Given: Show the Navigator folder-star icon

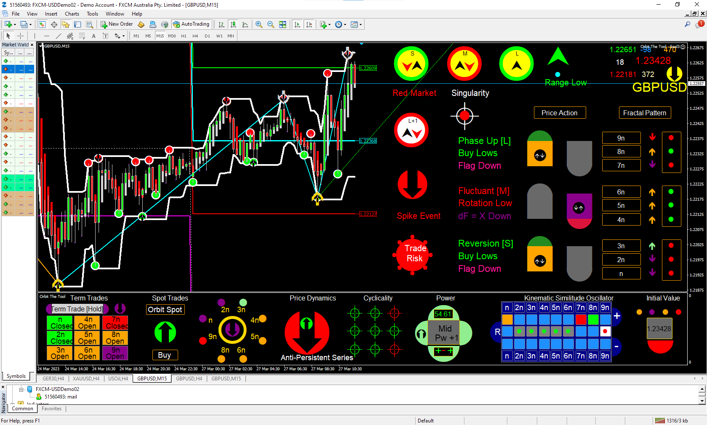Looking at the screenshot, I should [x=66, y=24].
